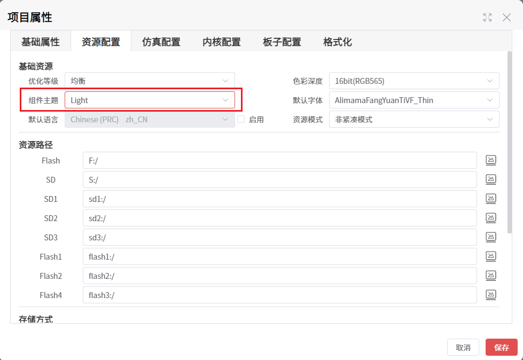
Task: Click the browse icon beside Flash4 path
Action: (x=490, y=294)
